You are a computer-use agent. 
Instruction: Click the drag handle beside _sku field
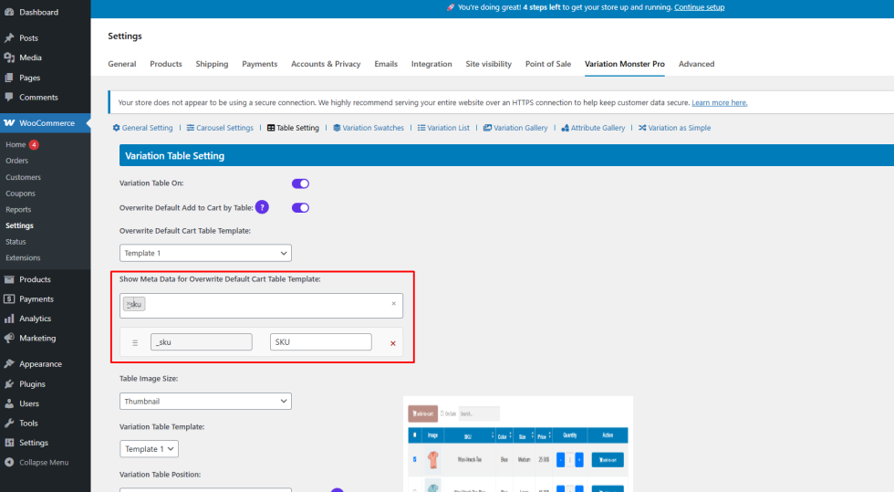pyautogui.click(x=135, y=343)
